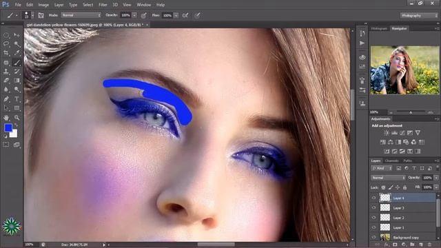Viewport: 441px width, 248px height.
Task: Hide Background copy layer eye
Action: 373,237
